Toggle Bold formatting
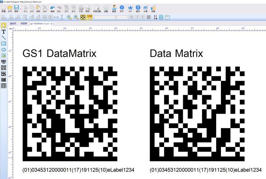 tap(132, 17)
